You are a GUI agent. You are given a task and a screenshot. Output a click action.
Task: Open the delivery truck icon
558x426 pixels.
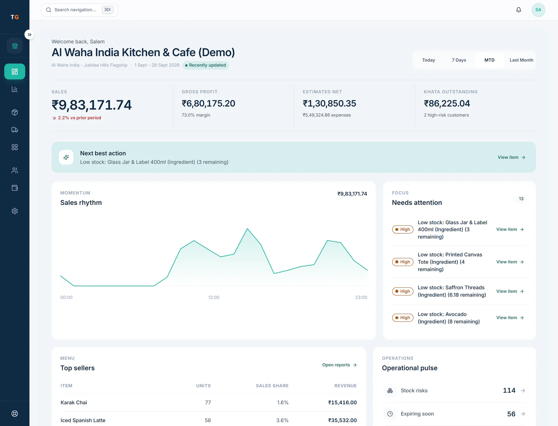(15, 130)
